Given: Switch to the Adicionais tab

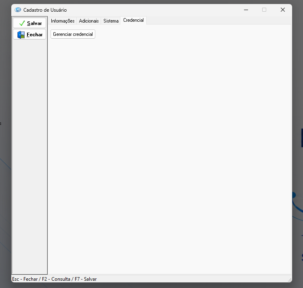Looking at the screenshot, I should pos(89,21).
